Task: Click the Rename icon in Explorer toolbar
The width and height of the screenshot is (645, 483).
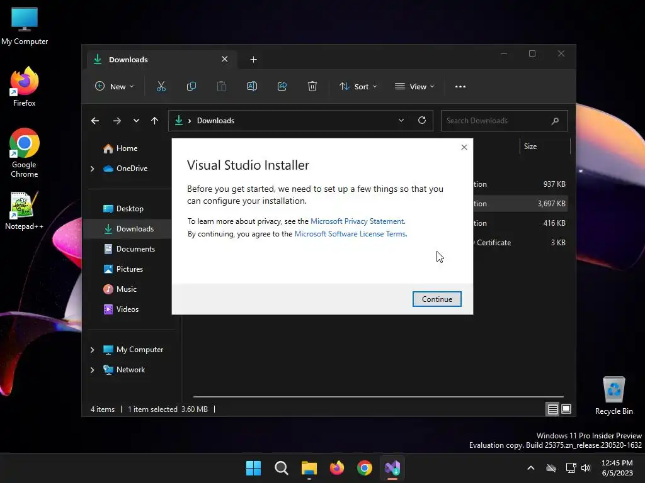Action: [252, 86]
